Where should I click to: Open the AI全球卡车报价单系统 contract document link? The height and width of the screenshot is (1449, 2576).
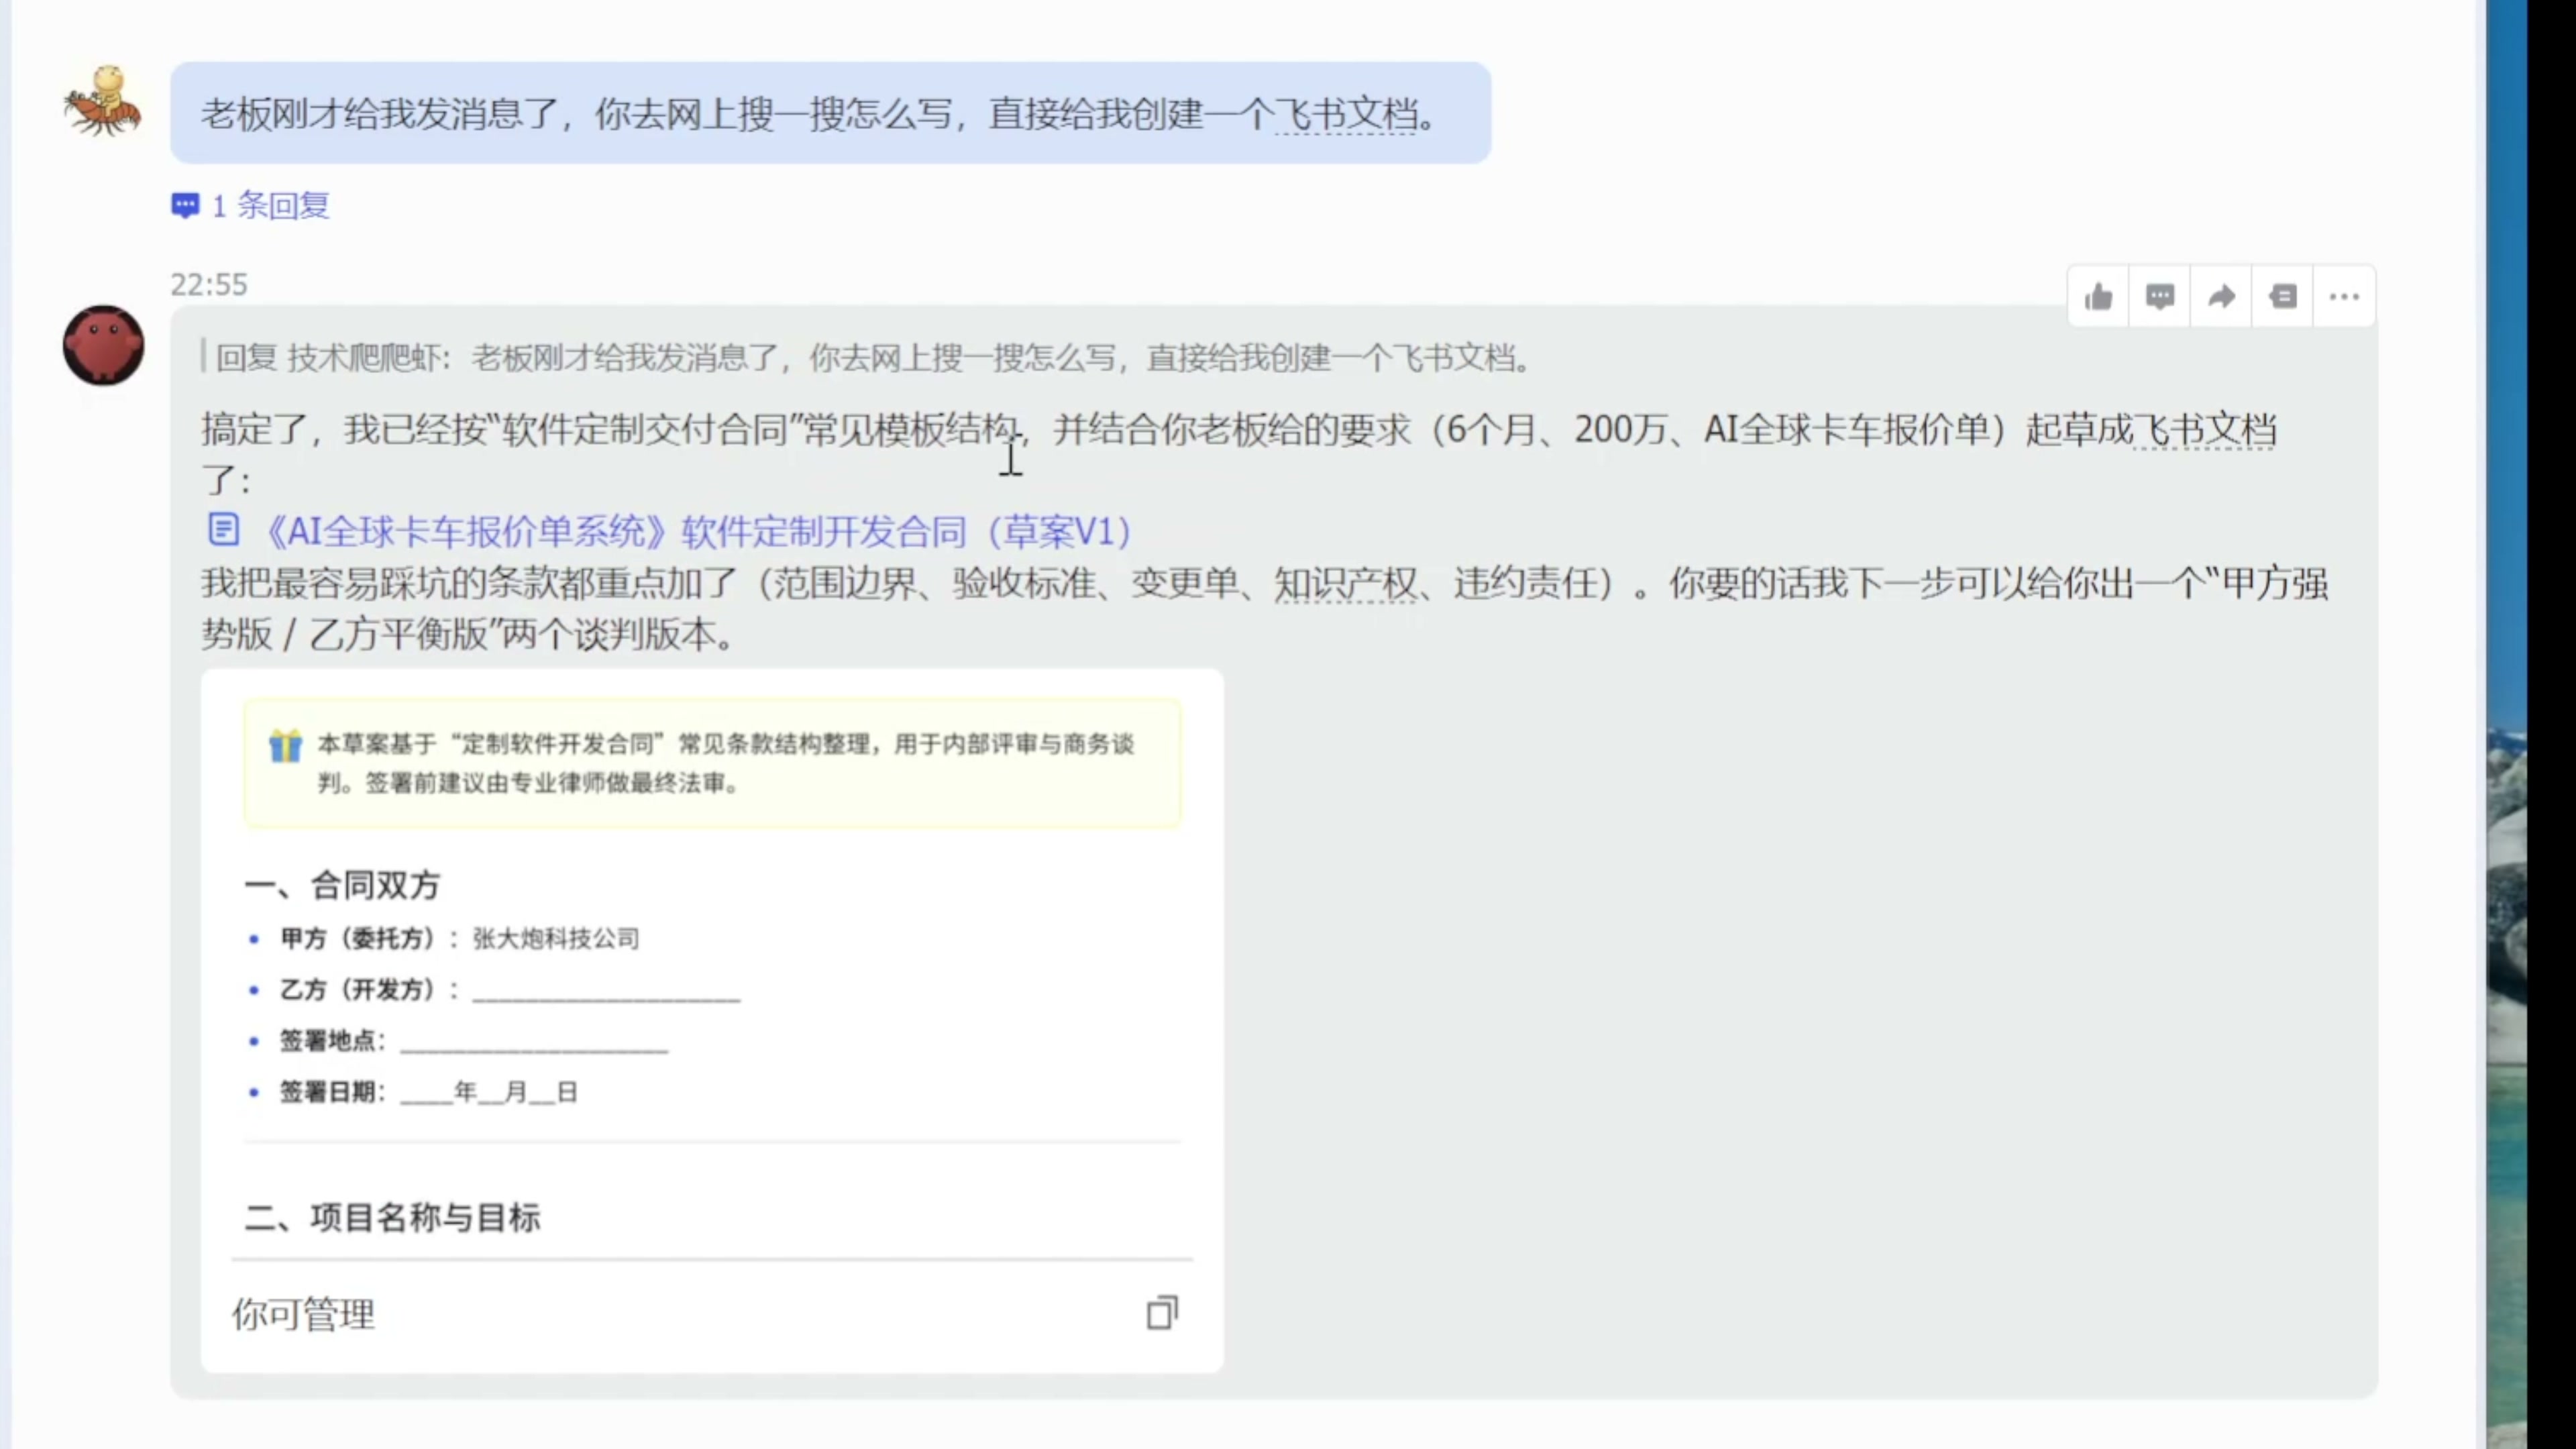pos(698,532)
